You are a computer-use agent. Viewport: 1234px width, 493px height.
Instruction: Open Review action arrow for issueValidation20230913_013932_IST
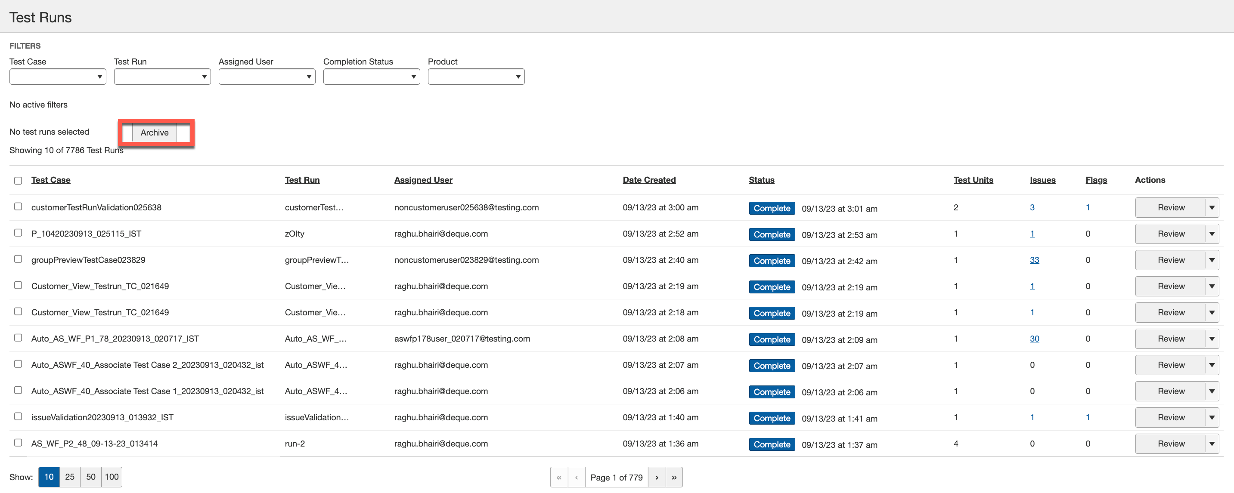pyautogui.click(x=1212, y=417)
